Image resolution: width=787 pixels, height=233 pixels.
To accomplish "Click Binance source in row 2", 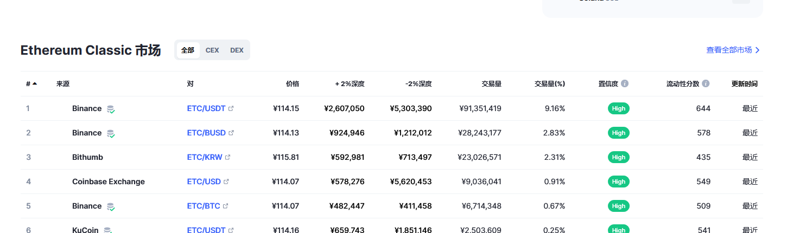I will [x=87, y=133].
